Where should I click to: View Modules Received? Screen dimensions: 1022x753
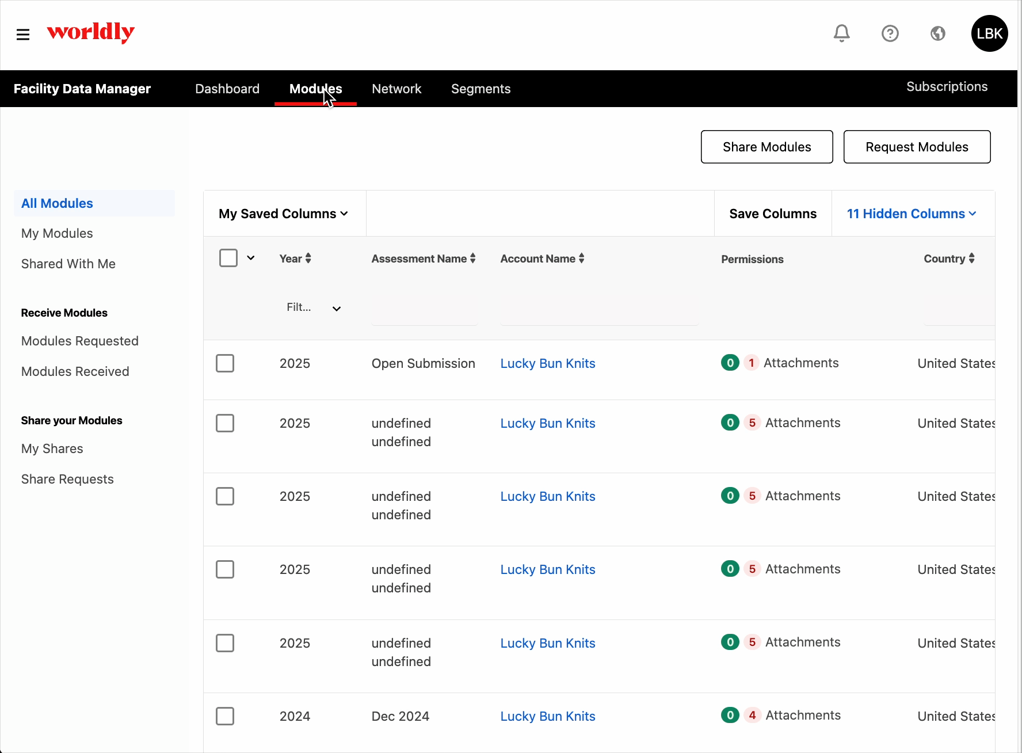pos(75,371)
